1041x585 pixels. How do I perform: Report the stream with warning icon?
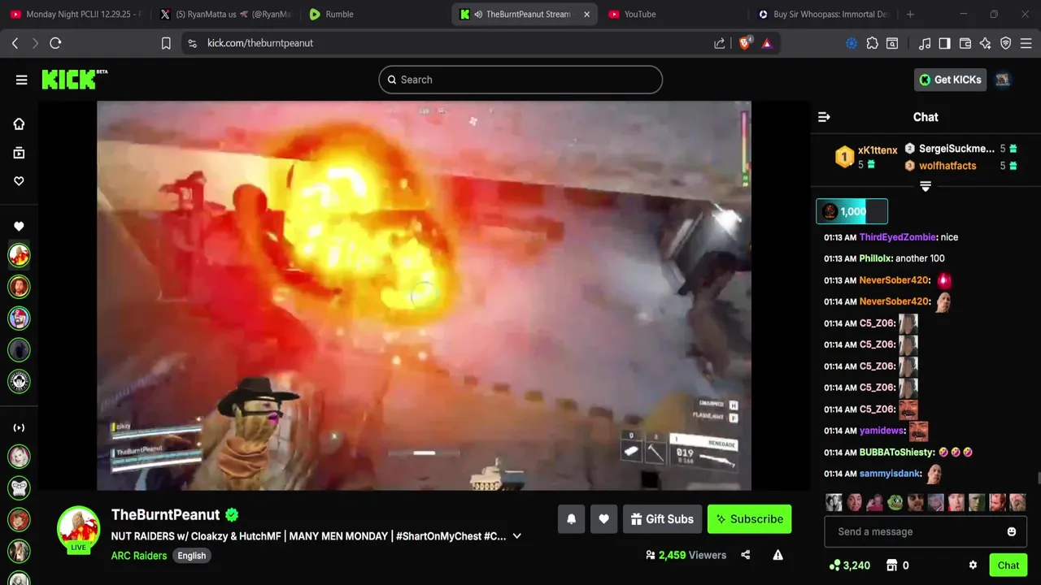[x=777, y=555]
